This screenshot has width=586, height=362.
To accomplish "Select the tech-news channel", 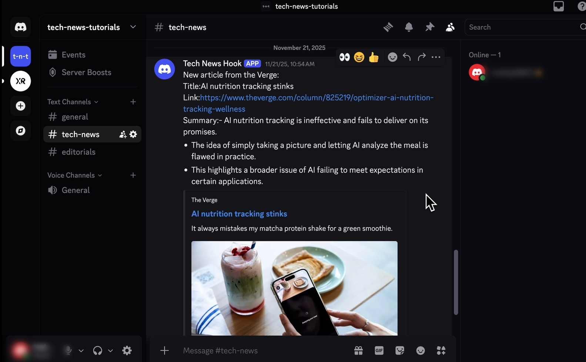I will [x=92, y=134].
